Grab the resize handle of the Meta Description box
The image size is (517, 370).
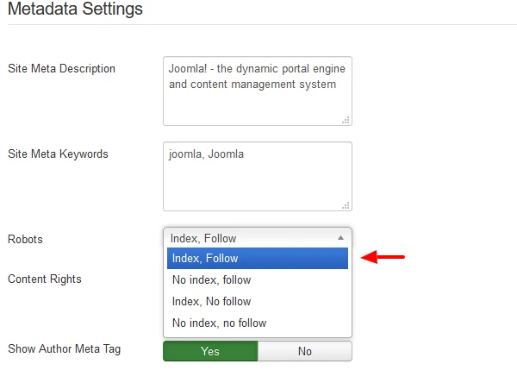(346, 121)
